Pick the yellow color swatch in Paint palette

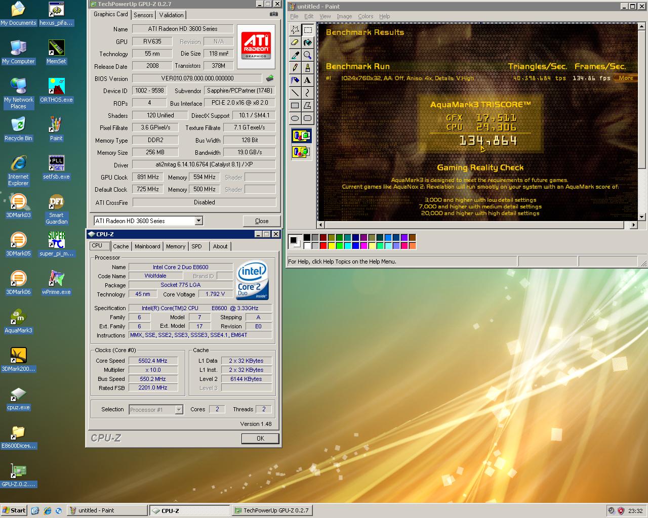point(331,246)
